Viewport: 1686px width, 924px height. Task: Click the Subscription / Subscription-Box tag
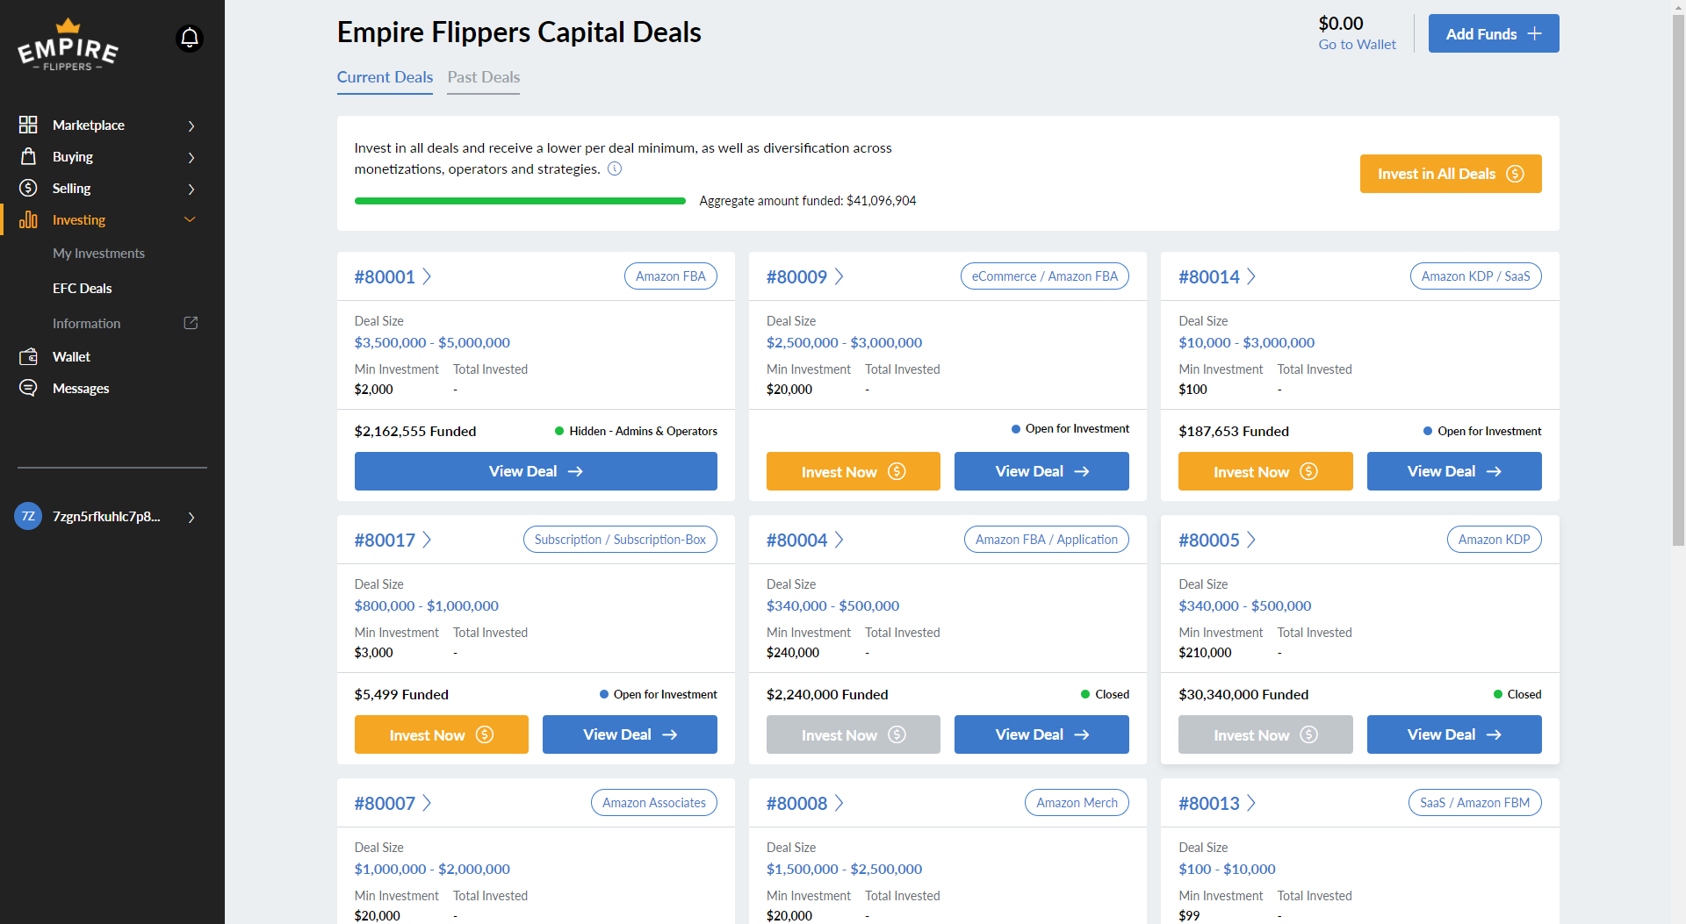pos(620,540)
